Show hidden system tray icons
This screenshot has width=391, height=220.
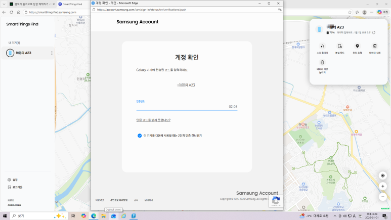click(x=335, y=216)
